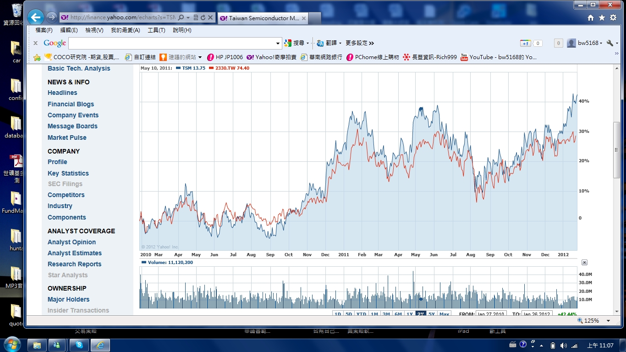Click the Basic Tech. Analysis link
The height and width of the screenshot is (352, 626).
click(x=79, y=68)
